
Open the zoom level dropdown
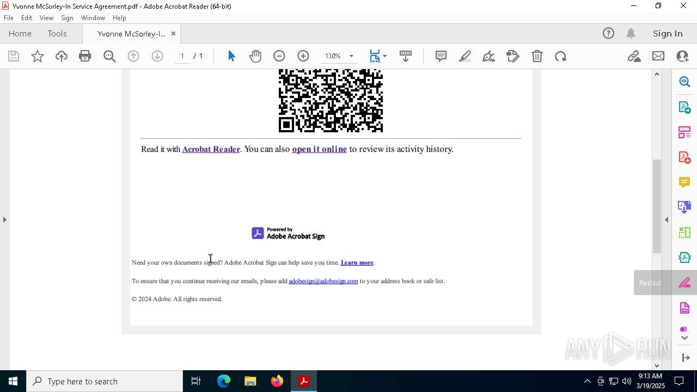click(x=351, y=56)
